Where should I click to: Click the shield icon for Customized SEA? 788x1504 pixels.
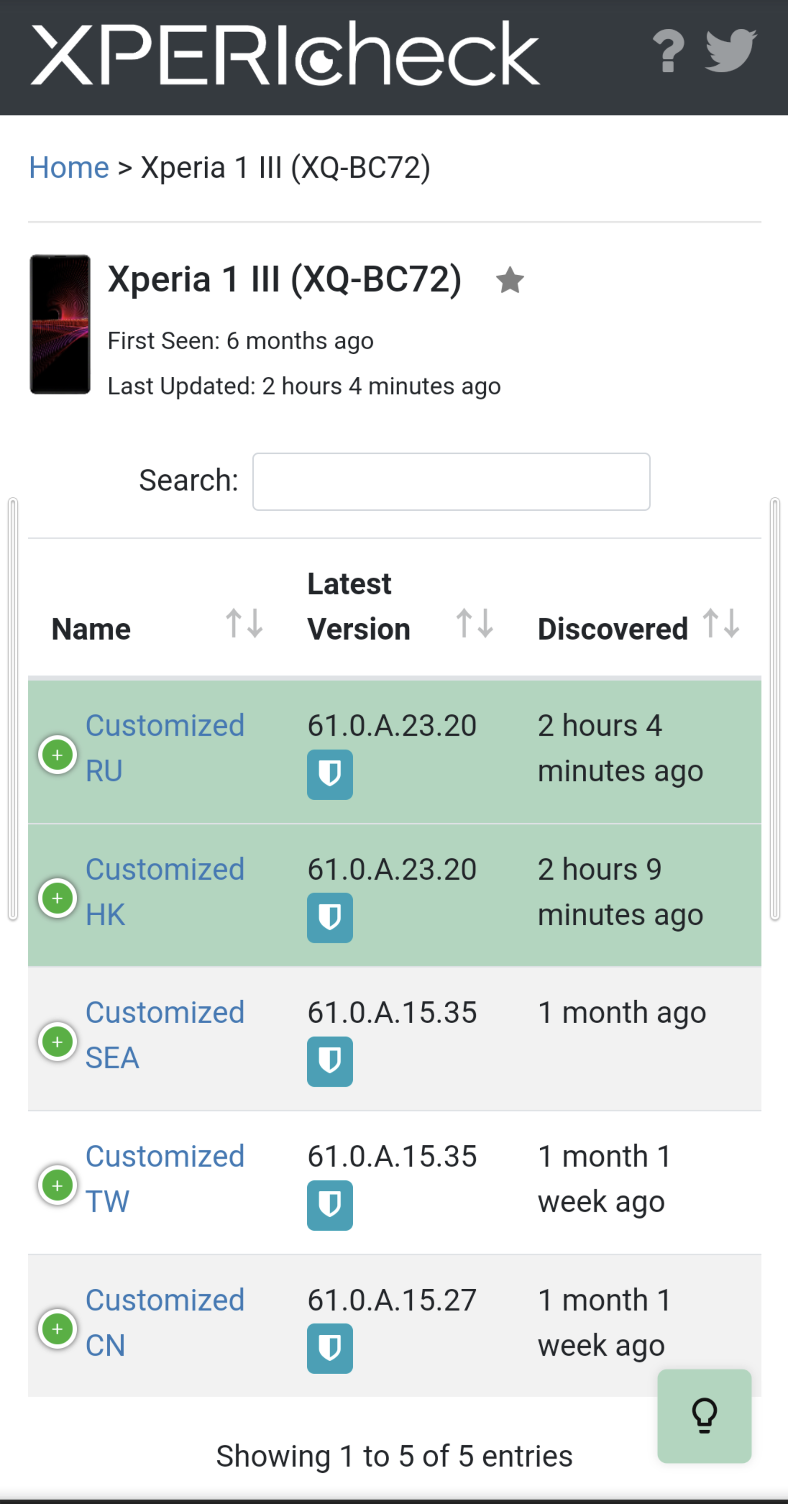330,1061
